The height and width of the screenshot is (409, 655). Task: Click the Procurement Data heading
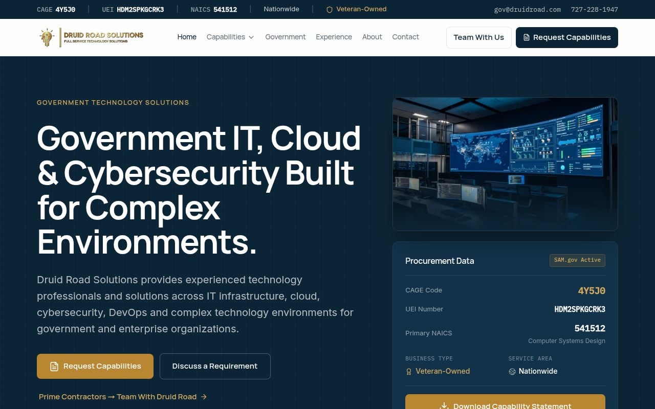click(x=440, y=261)
